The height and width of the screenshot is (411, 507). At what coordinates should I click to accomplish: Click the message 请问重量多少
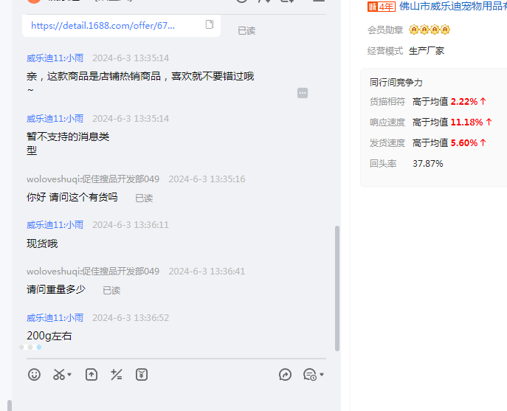(x=56, y=289)
